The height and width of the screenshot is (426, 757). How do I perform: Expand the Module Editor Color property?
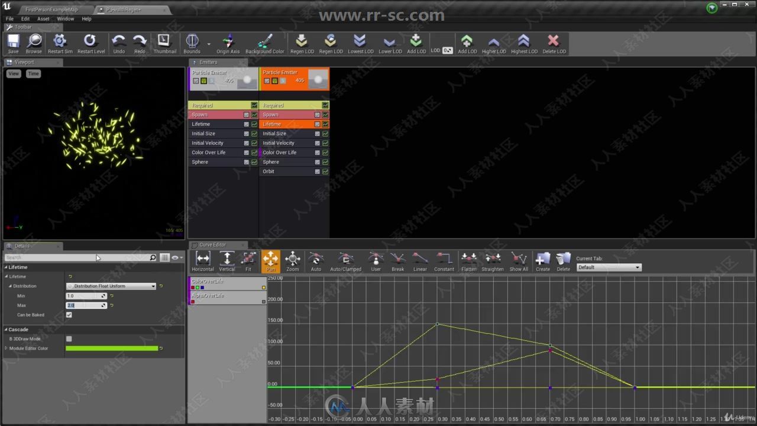point(7,348)
